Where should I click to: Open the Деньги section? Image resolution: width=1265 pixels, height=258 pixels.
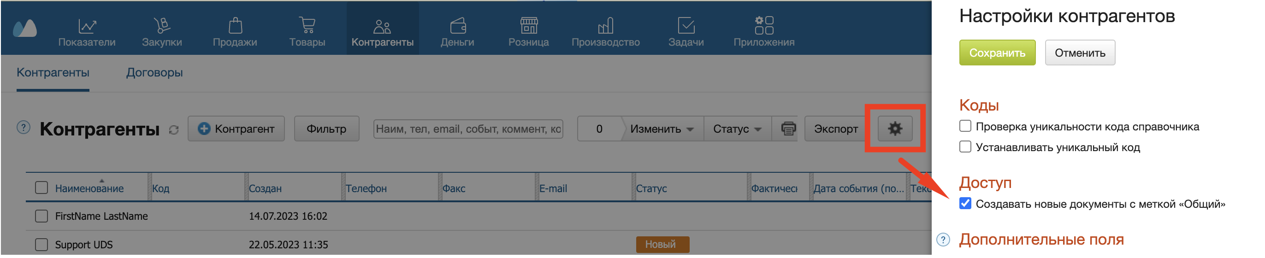(458, 32)
